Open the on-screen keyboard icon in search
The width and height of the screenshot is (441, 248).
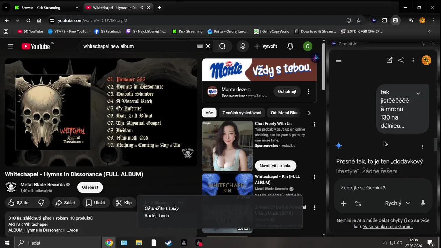click(x=200, y=46)
